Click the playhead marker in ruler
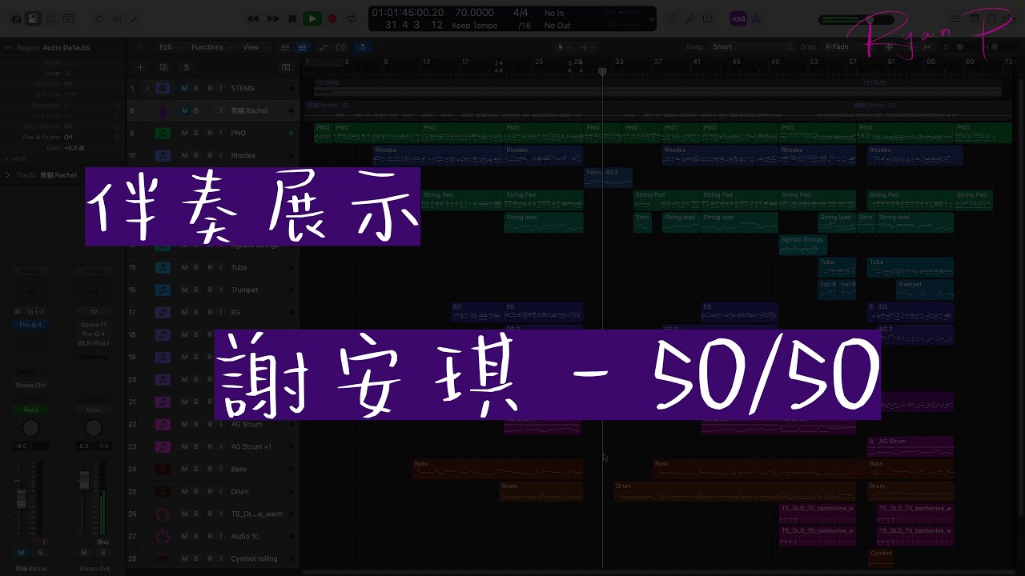1025x576 pixels. (x=603, y=71)
